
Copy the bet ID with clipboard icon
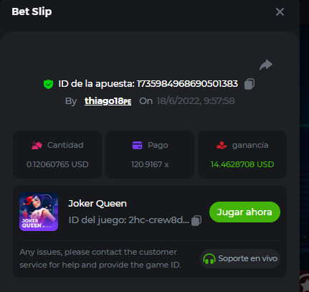(249, 84)
